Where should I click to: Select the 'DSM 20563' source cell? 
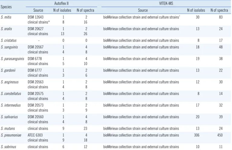click(x=35, y=82)
